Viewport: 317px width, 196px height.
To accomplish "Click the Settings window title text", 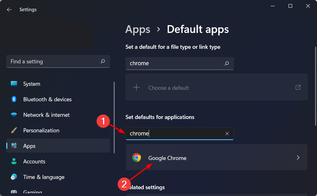I will point(28,10).
